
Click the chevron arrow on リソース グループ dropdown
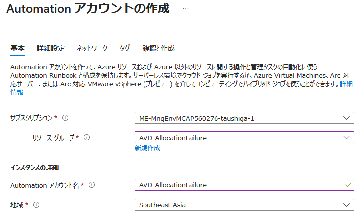[x=346, y=137]
